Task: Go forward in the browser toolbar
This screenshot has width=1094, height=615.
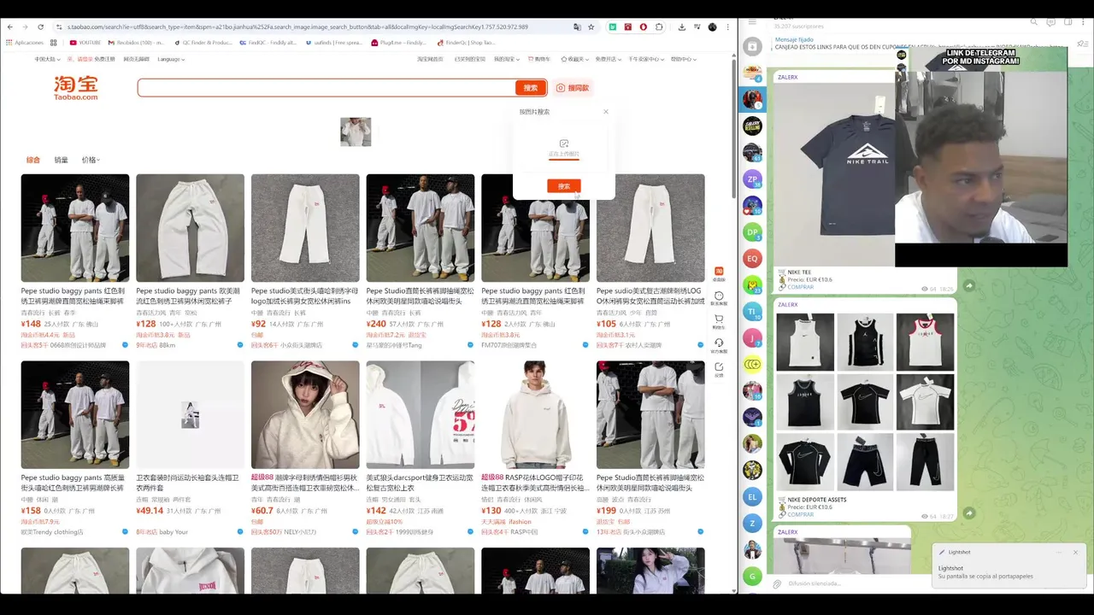Action: coord(25,27)
